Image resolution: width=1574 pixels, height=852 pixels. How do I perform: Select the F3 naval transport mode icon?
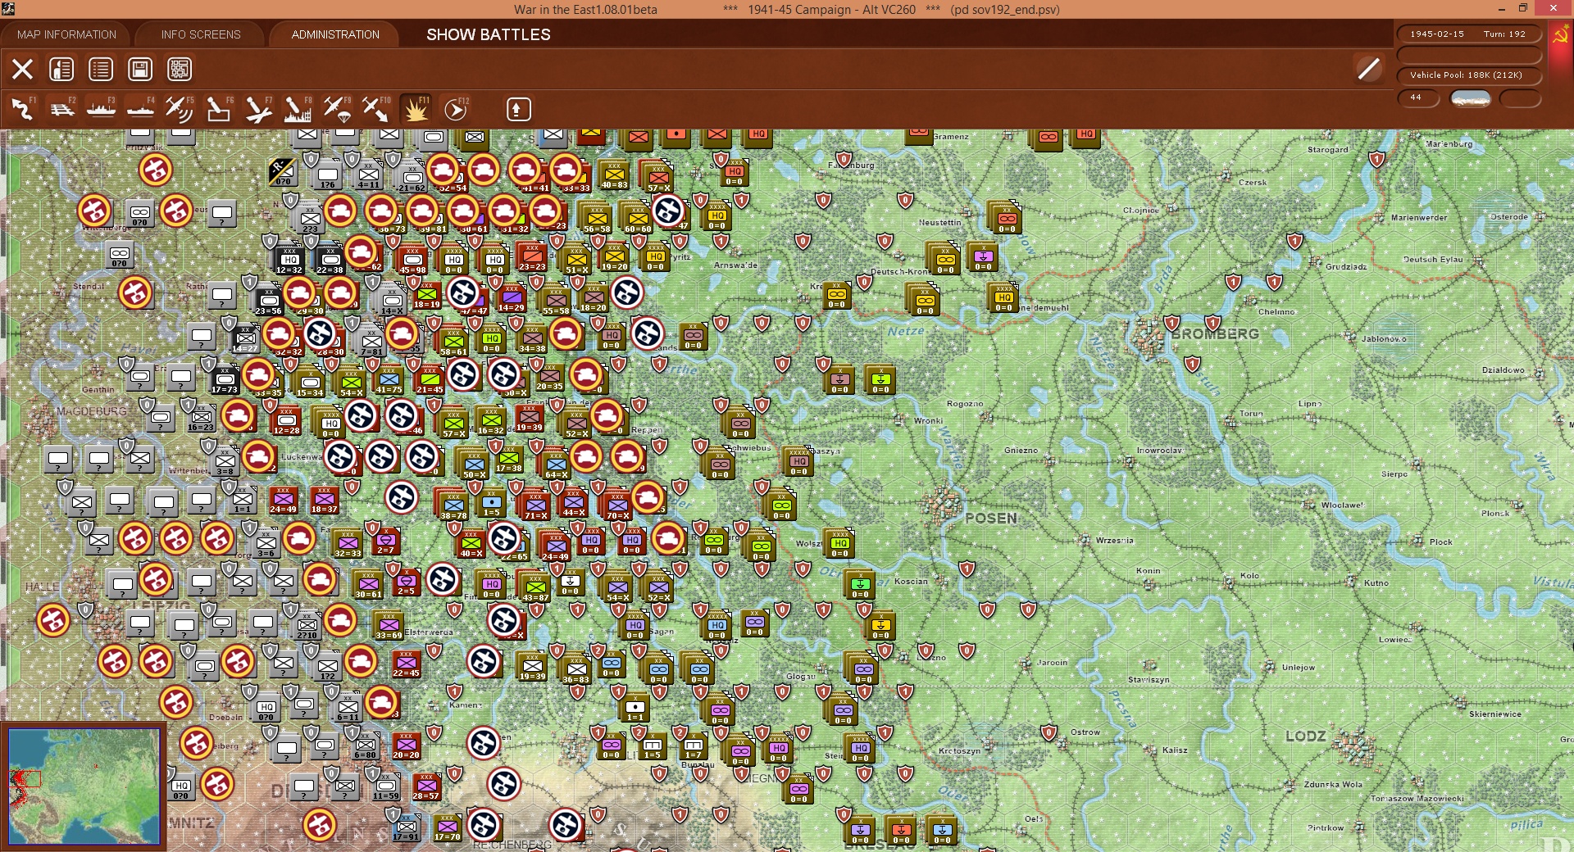pos(101,109)
